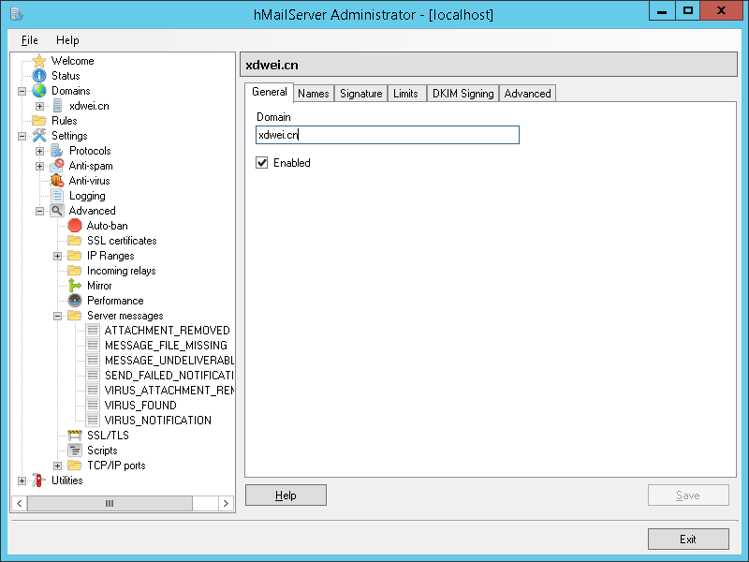Collapse the Server messages node
This screenshot has height=562, width=749.
tap(57, 316)
